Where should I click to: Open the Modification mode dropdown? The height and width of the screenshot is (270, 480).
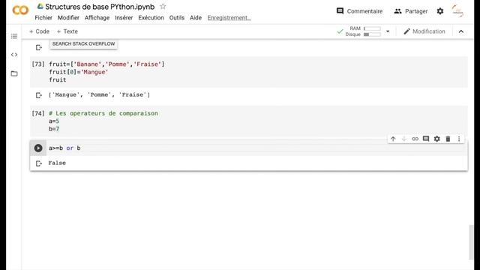[x=424, y=31]
